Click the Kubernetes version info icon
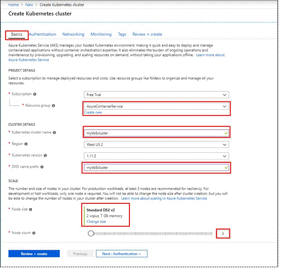Screen dimensions: 281x271 pos(45,156)
